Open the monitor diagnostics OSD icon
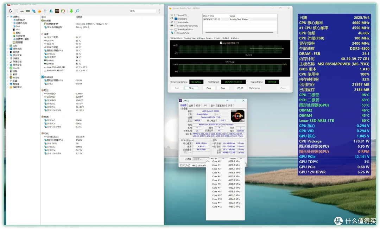 [x=57, y=11]
